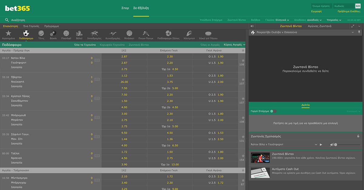The width and height of the screenshot is (364, 190).
Task: Favorite the Σέφιλντ Γιουν. match star
Action: click(x=243, y=137)
